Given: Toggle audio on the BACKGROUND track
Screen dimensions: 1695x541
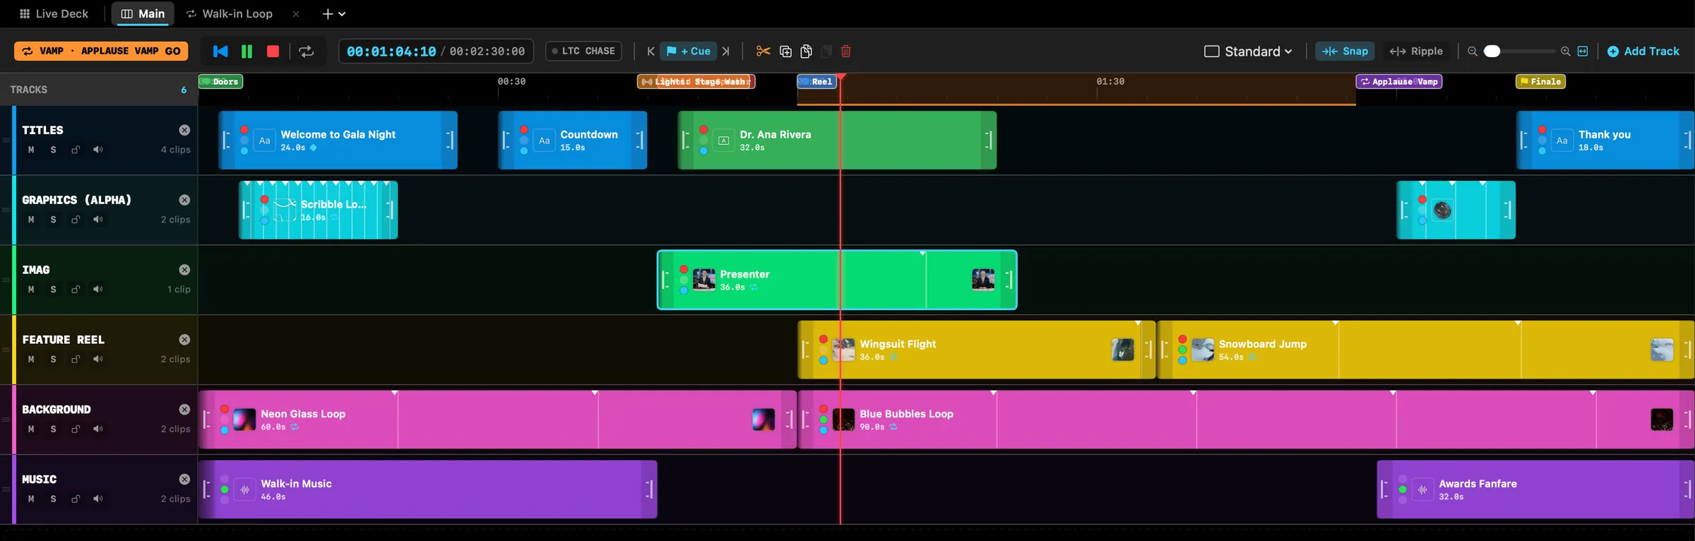Looking at the screenshot, I should coord(98,429).
